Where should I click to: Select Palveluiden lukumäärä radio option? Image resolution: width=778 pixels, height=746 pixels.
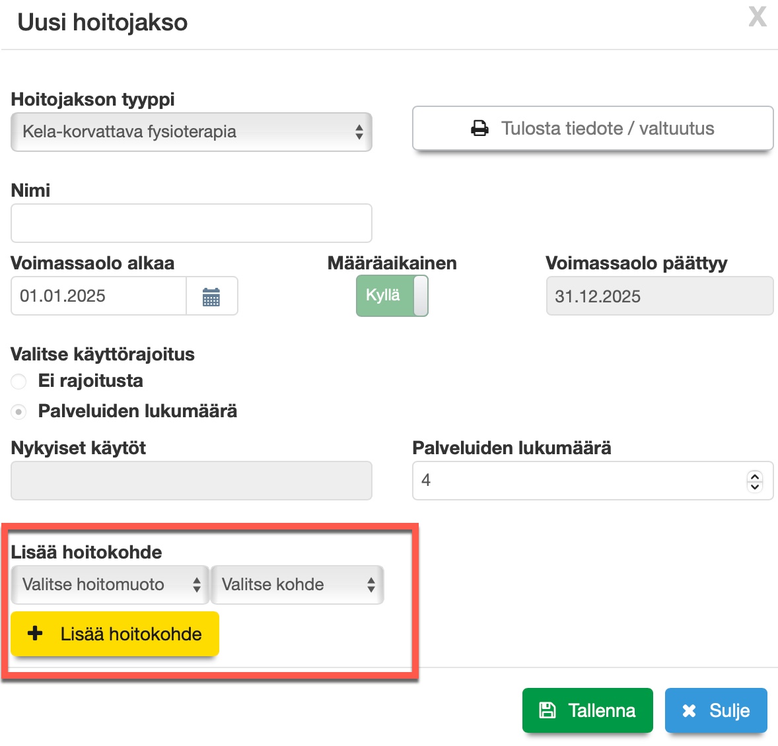click(19, 411)
